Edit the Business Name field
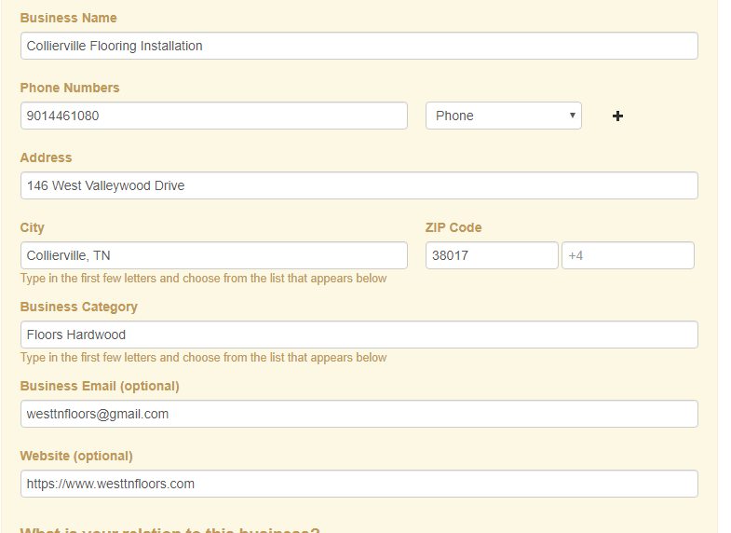 359,46
